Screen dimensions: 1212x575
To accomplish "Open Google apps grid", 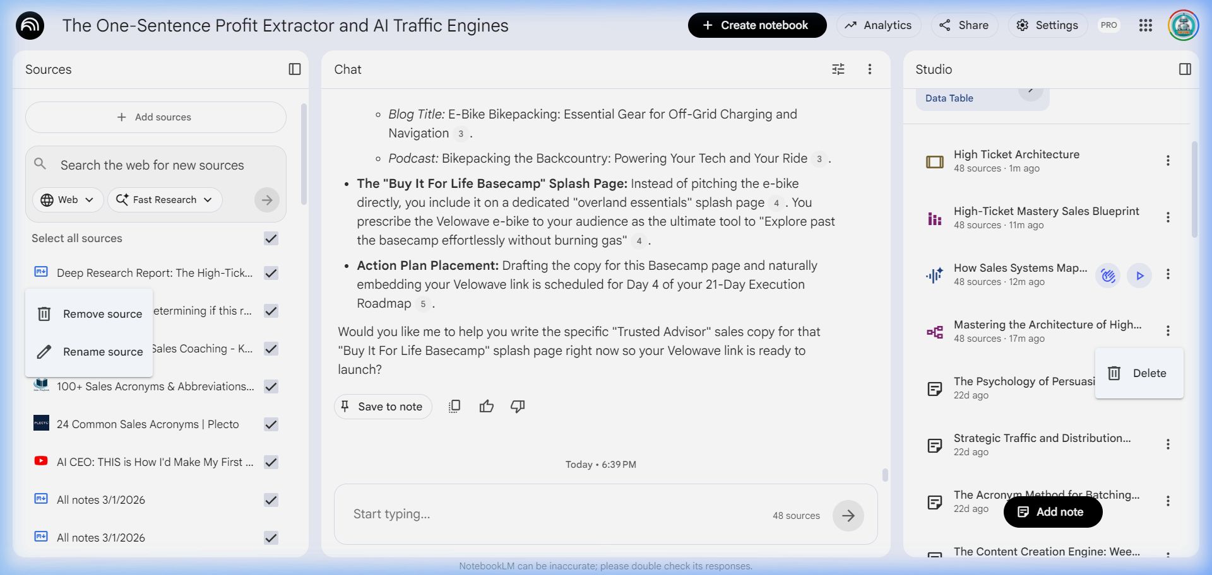I will click(1145, 25).
